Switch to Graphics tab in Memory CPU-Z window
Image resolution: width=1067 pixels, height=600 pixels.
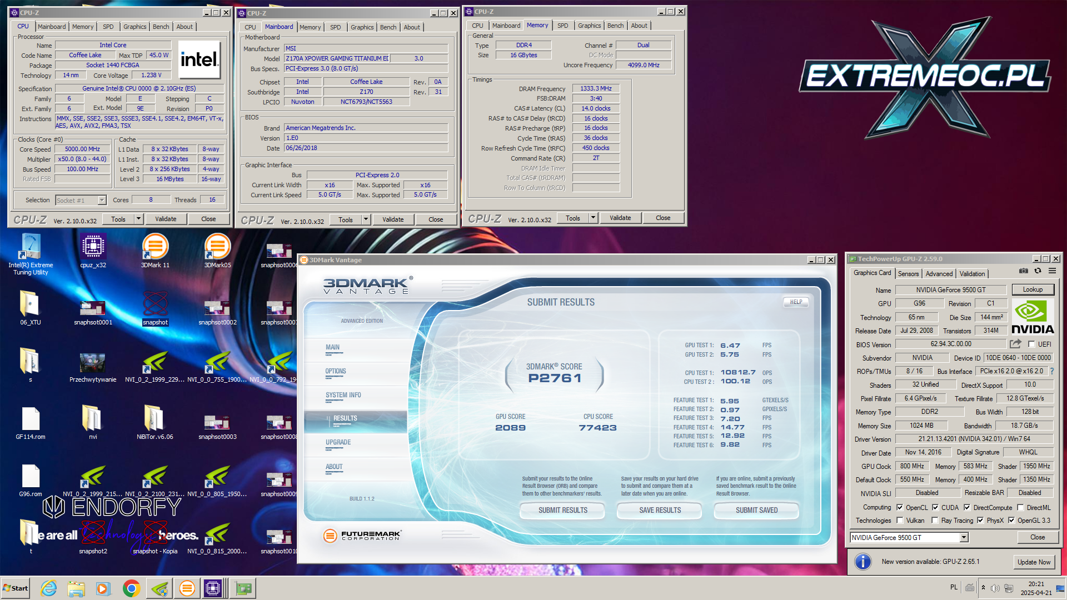pyautogui.click(x=589, y=26)
